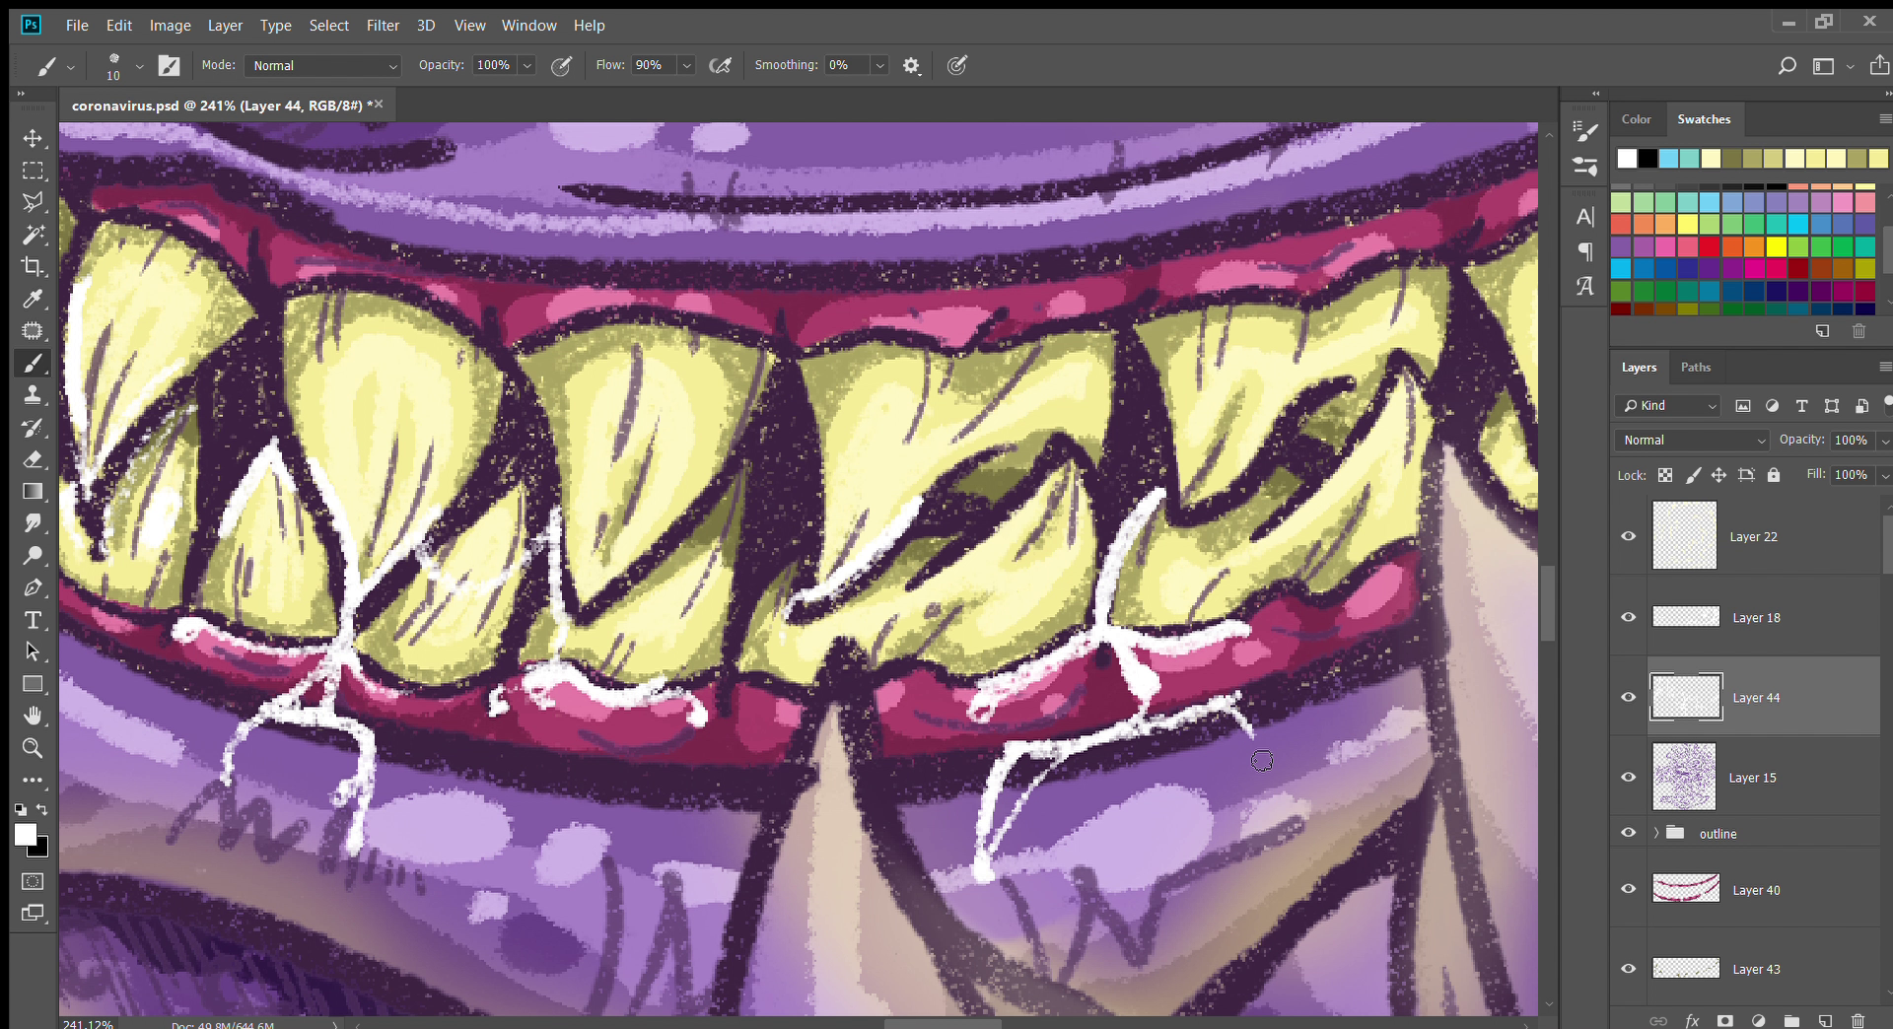Select the Move tool
This screenshot has width=1893, height=1029.
(33, 138)
